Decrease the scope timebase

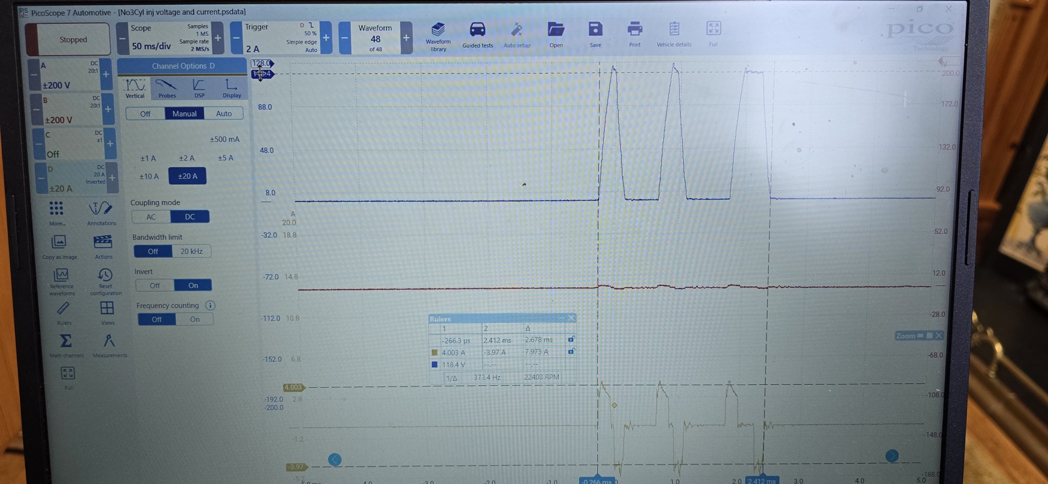pos(122,39)
